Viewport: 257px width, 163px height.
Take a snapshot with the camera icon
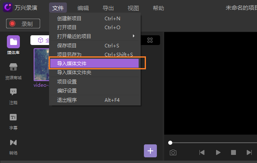click(x=173, y=152)
